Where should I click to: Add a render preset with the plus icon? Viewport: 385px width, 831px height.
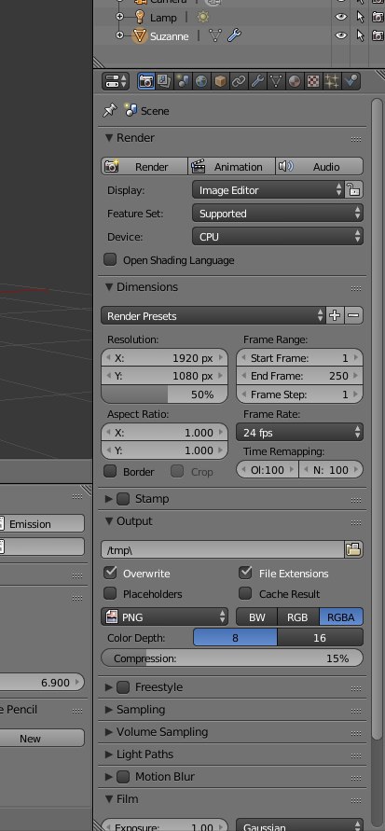[335, 315]
